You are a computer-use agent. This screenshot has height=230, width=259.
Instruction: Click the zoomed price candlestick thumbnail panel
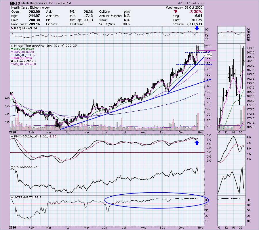[231, 87]
